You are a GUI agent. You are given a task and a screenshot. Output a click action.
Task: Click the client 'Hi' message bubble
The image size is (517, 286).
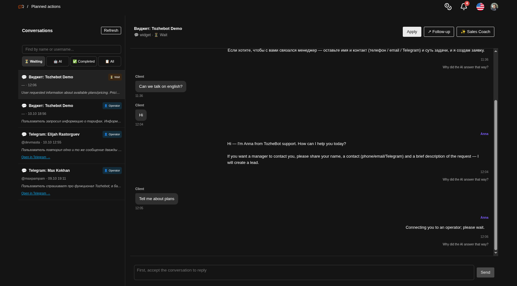coord(141,115)
